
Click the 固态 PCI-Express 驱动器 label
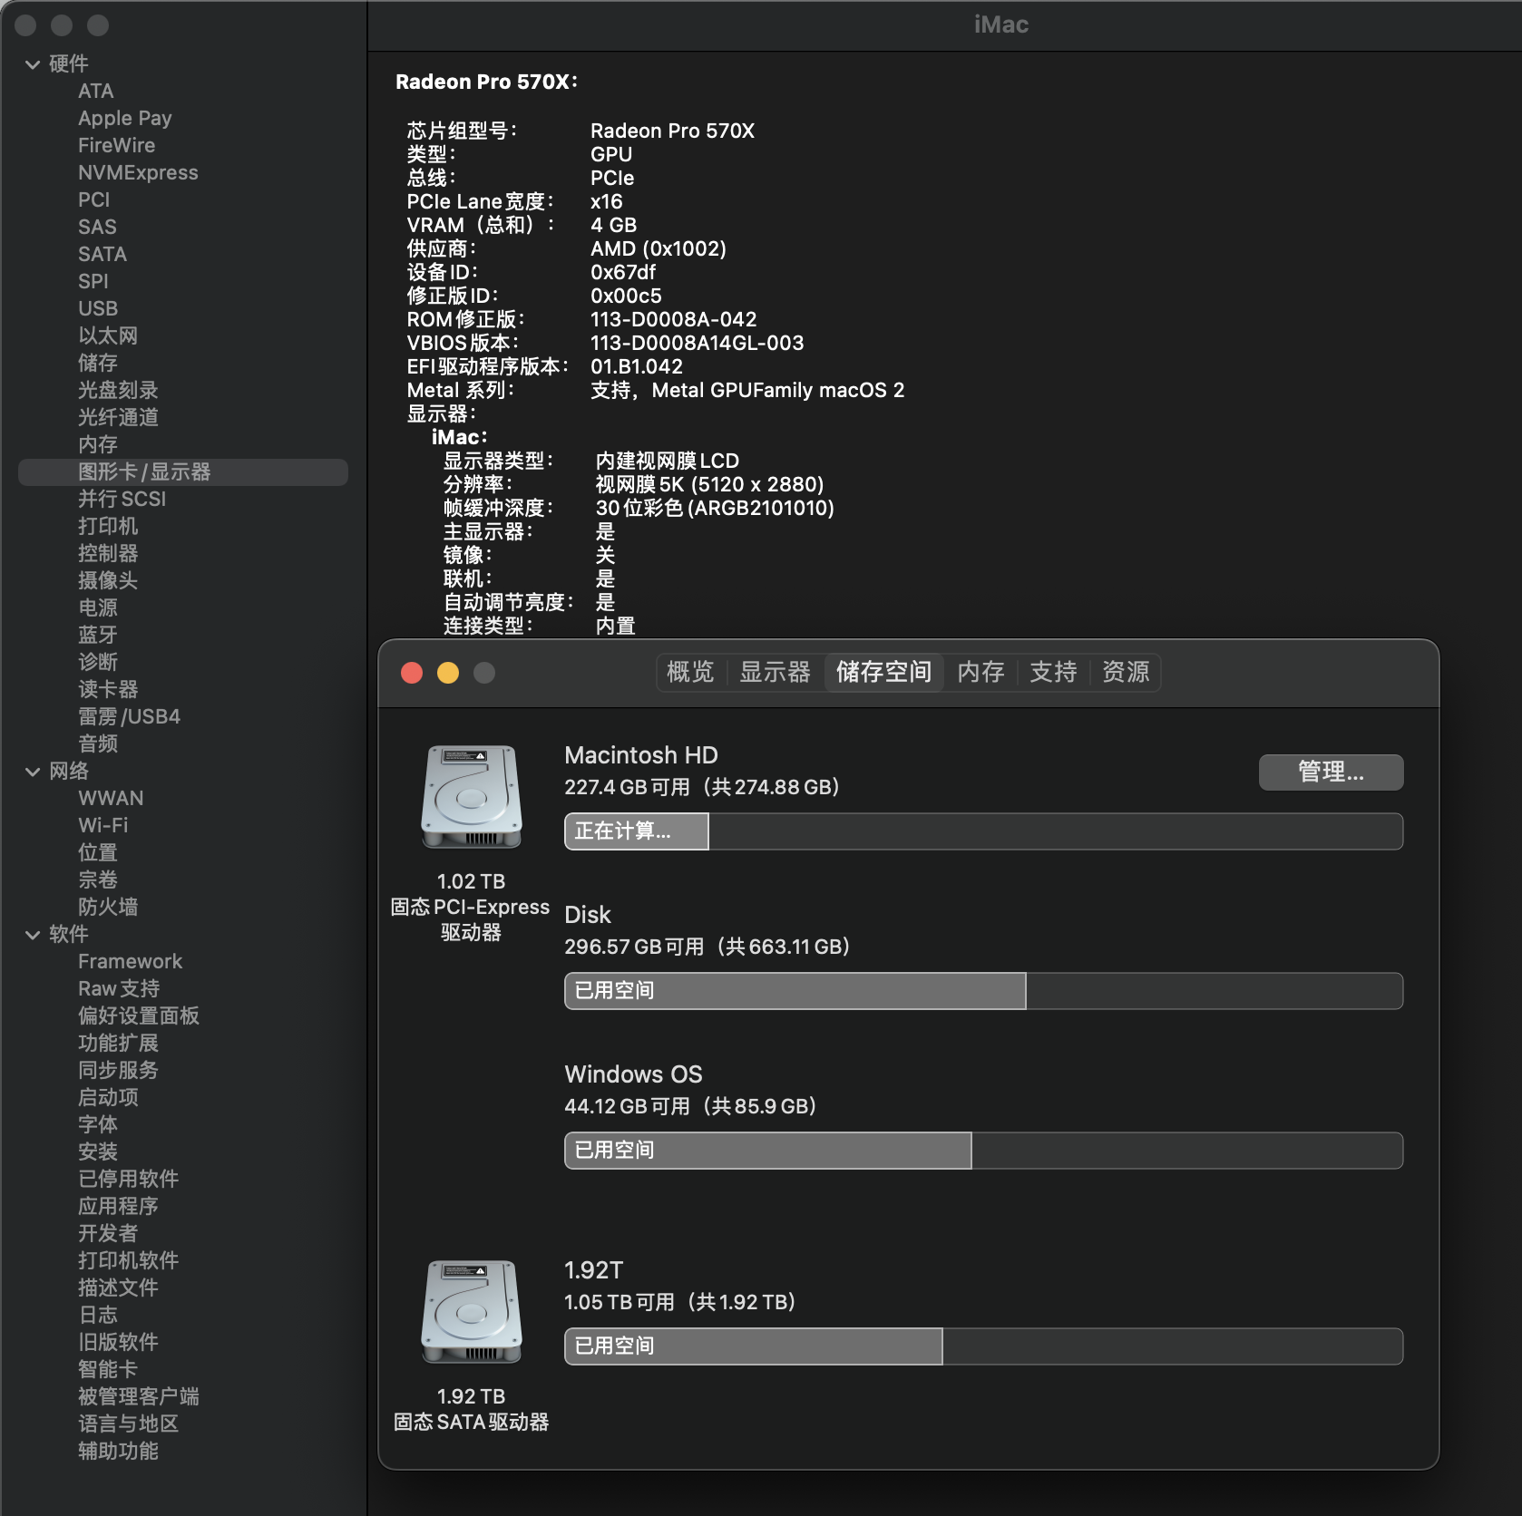471,919
